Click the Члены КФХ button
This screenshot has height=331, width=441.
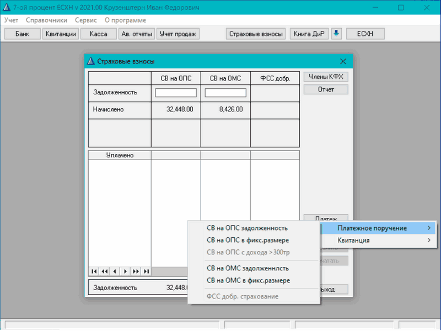pyautogui.click(x=326, y=77)
